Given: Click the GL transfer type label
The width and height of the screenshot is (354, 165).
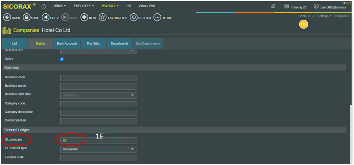Looking at the screenshot, I should point(16,148).
